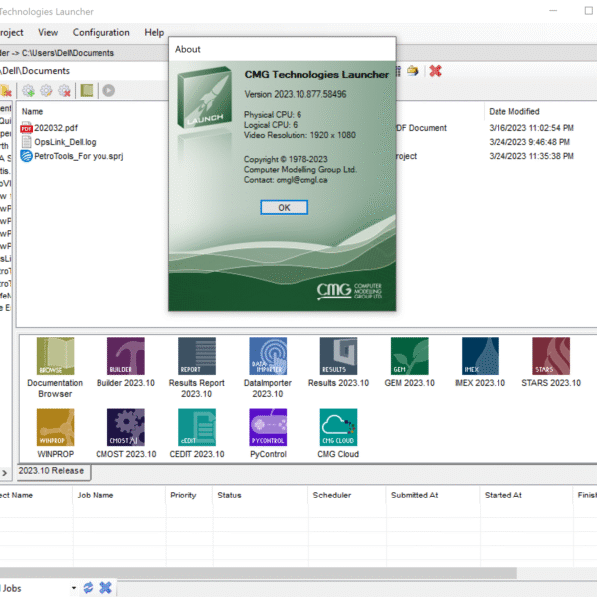The width and height of the screenshot is (597, 597).
Task: Launch PyControl application
Action: pos(268,427)
